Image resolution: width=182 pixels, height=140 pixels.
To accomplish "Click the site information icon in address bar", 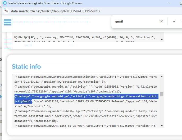I will (6, 11).
